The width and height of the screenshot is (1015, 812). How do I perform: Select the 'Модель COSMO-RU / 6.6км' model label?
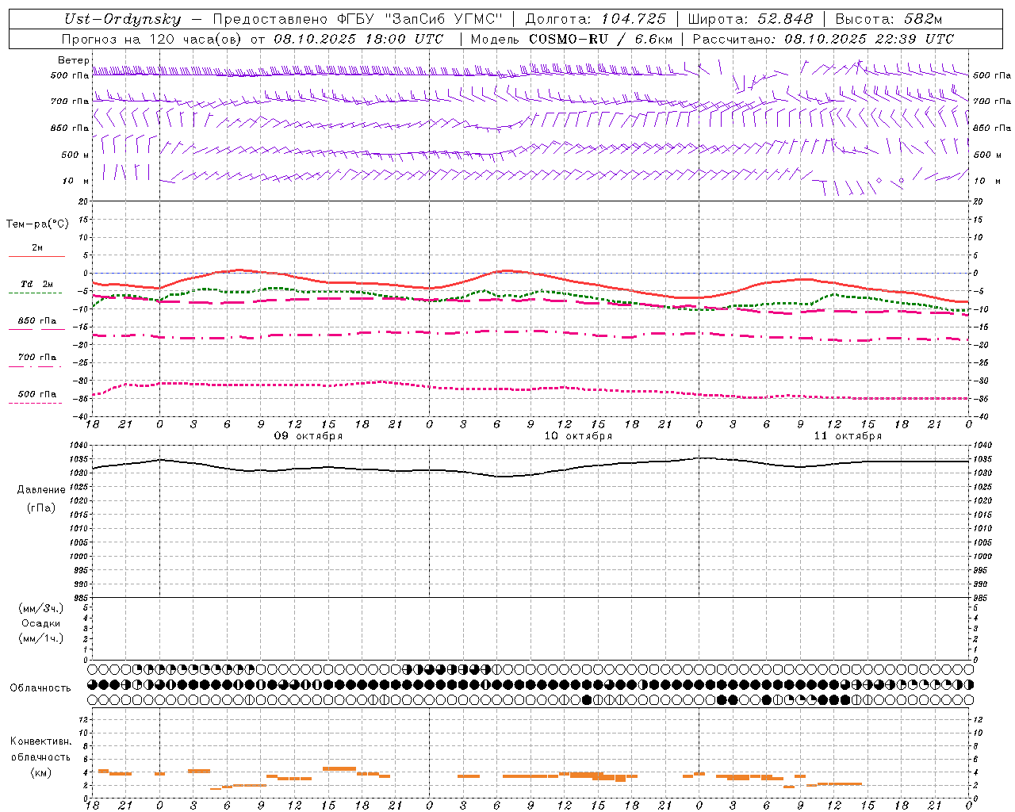tap(571, 39)
